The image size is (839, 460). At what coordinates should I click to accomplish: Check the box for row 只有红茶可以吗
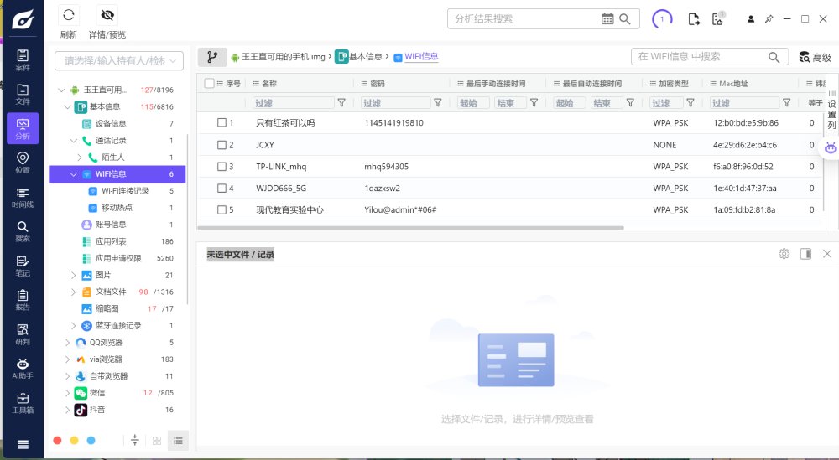222,123
